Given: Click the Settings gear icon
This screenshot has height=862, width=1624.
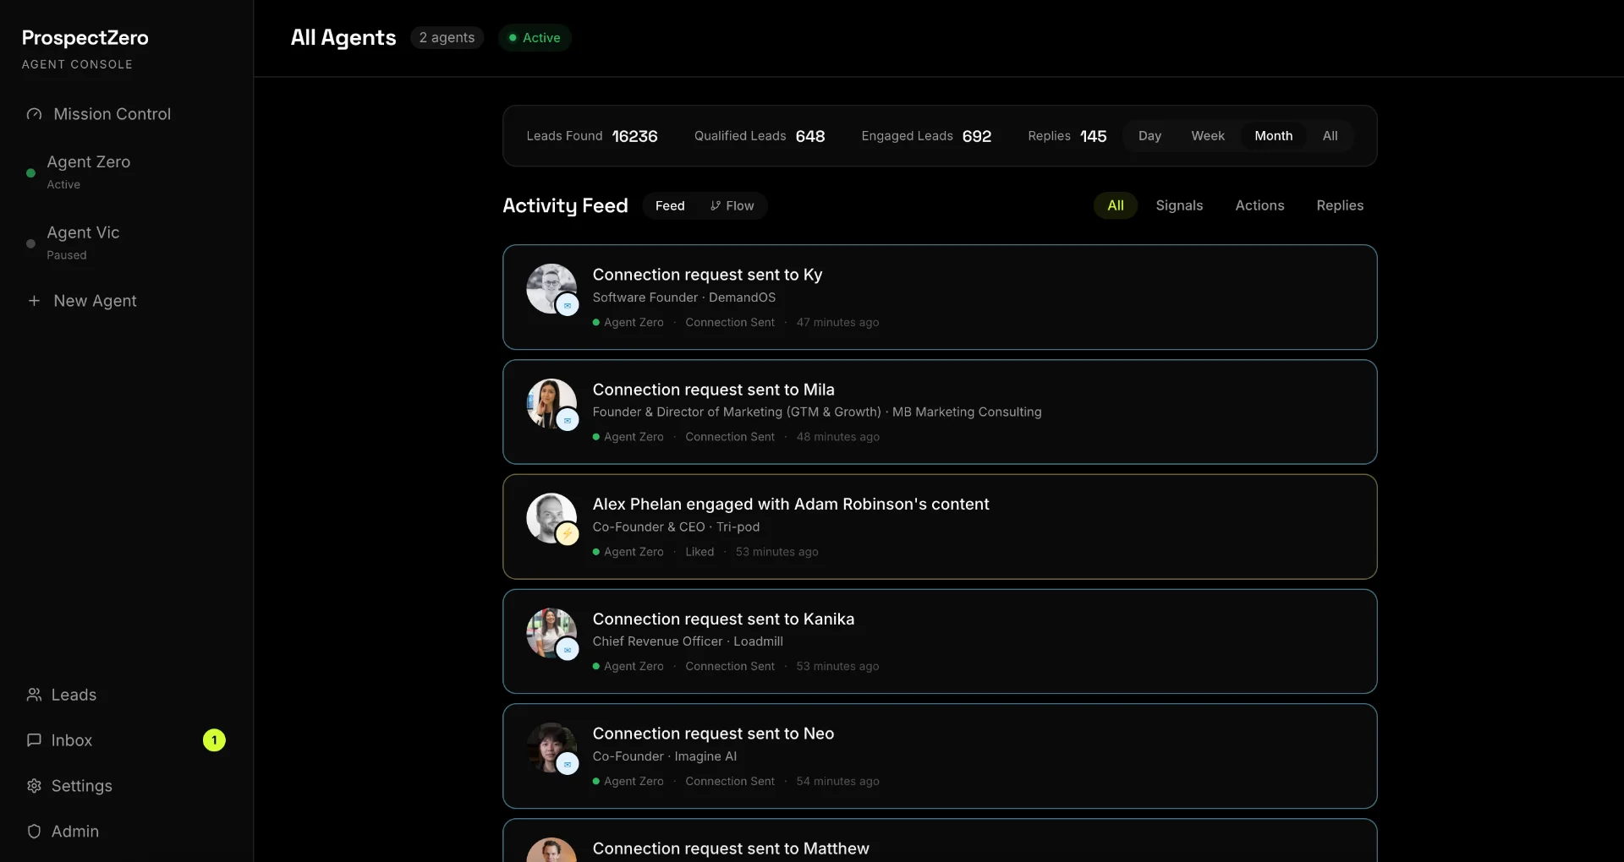Looking at the screenshot, I should 34,786.
